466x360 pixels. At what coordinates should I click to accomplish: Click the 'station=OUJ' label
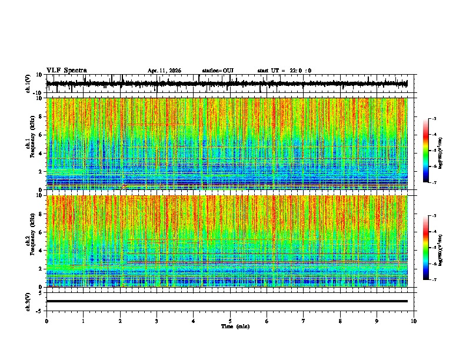click(x=218, y=71)
